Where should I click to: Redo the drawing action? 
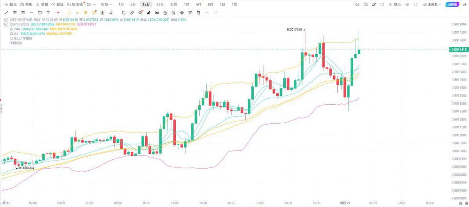(x=215, y=13)
